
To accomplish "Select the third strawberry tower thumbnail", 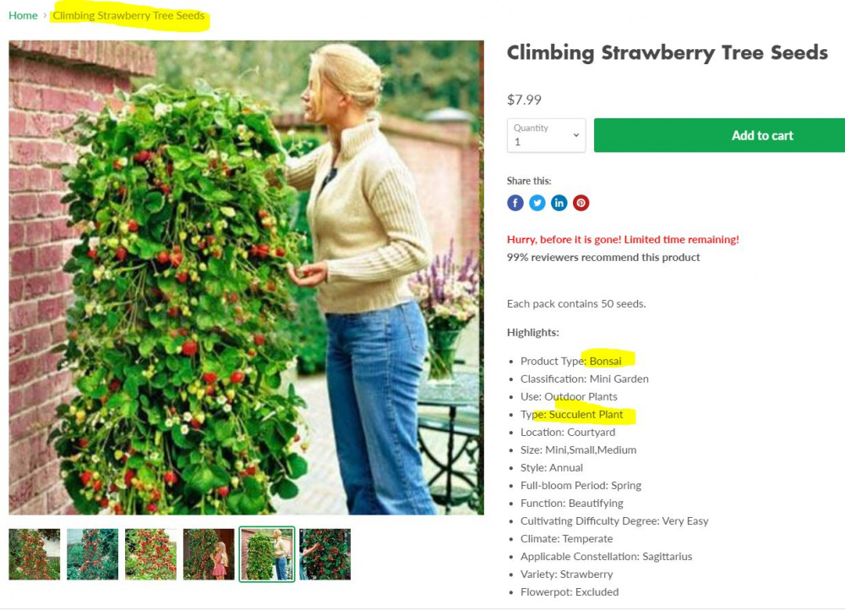I will [x=150, y=554].
